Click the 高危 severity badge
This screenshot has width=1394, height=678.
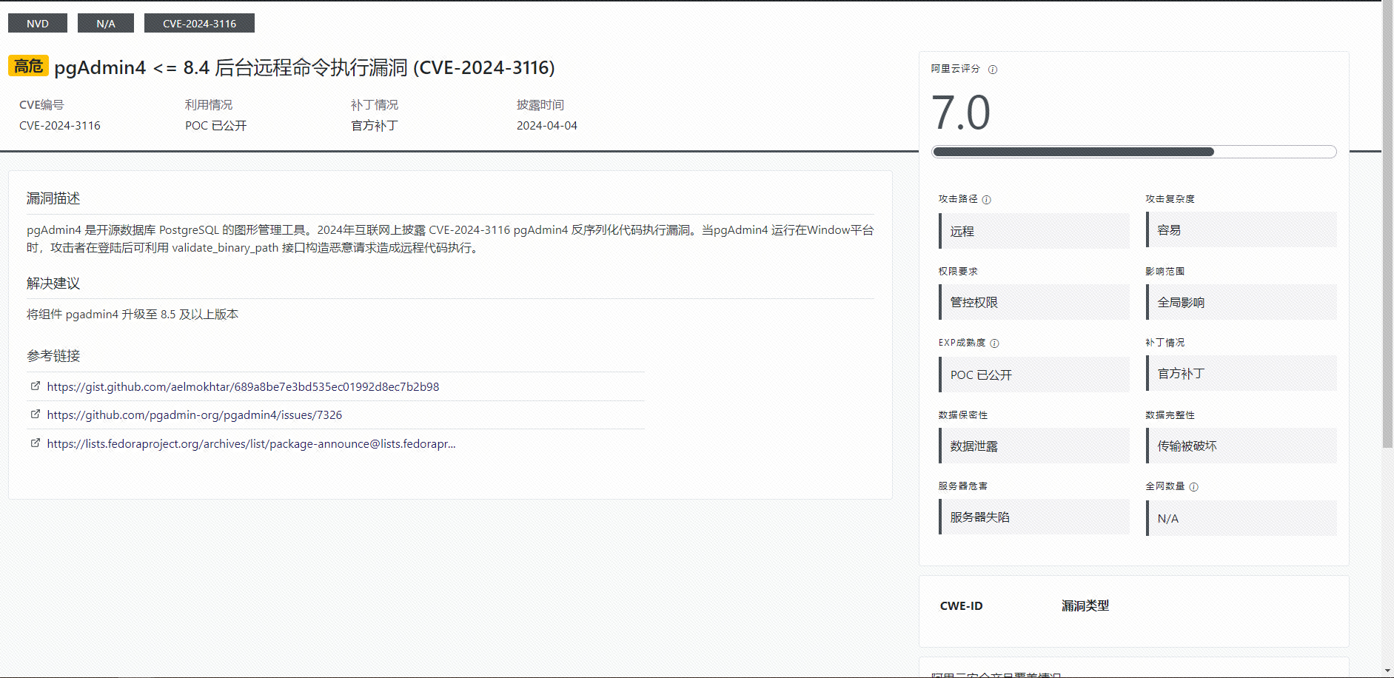pyautogui.click(x=28, y=66)
